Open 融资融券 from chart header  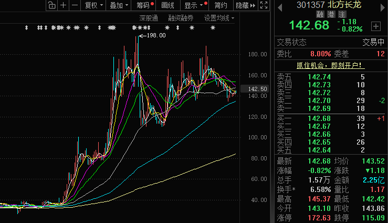pyautogui.click(x=181, y=18)
